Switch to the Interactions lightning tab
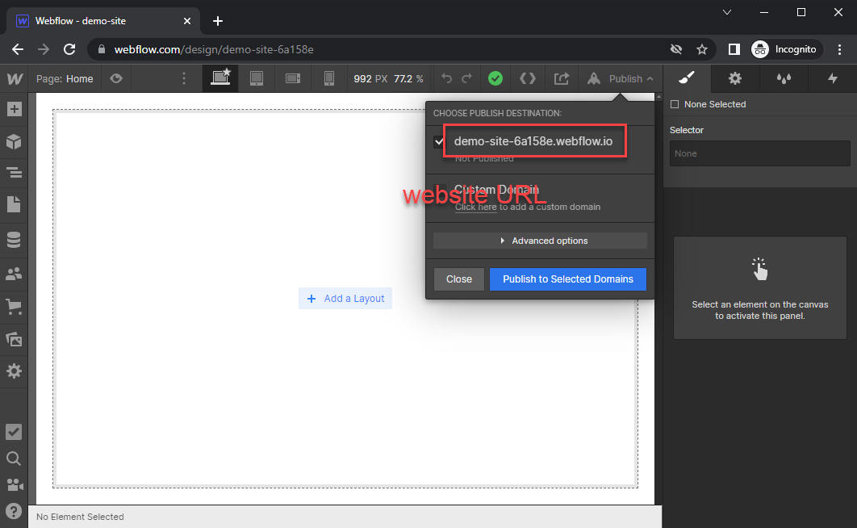 (x=833, y=78)
